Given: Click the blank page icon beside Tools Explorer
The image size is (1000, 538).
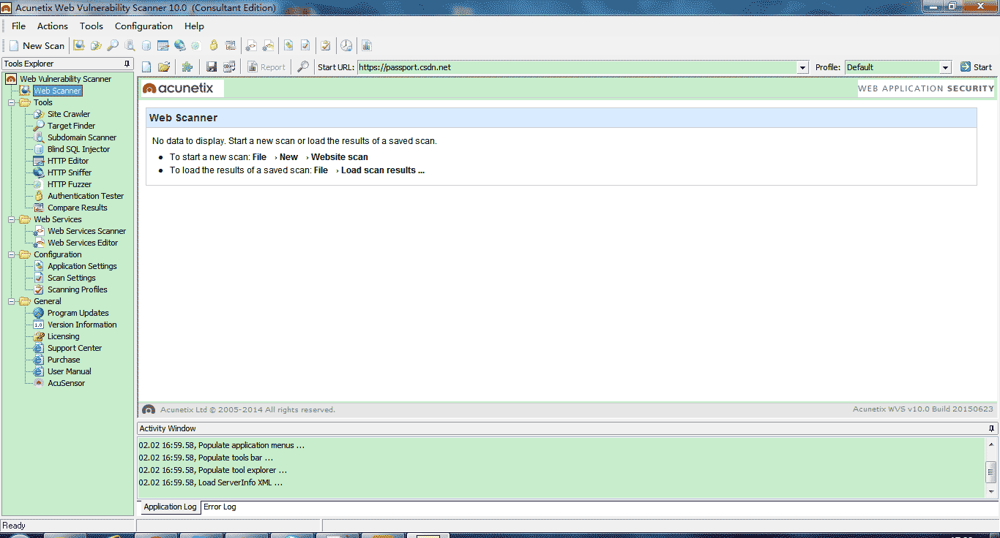Looking at the screenshot, I should coord(146,67).
